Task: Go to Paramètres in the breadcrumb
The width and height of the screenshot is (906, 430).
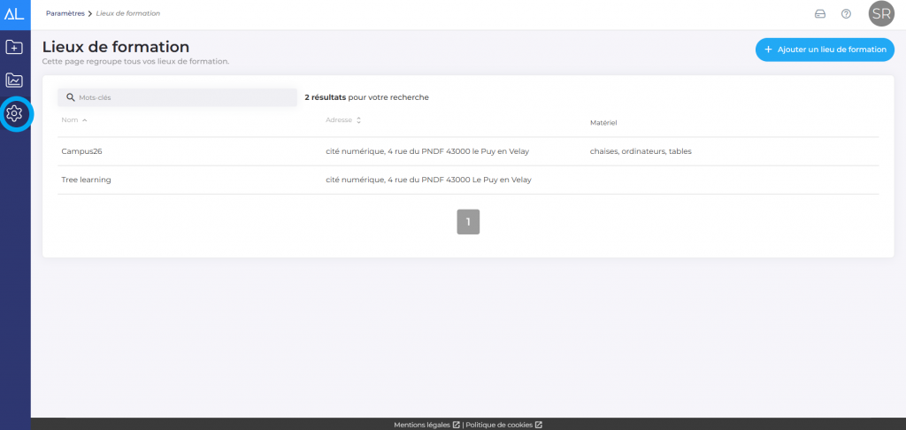Action: coord(65,14)
